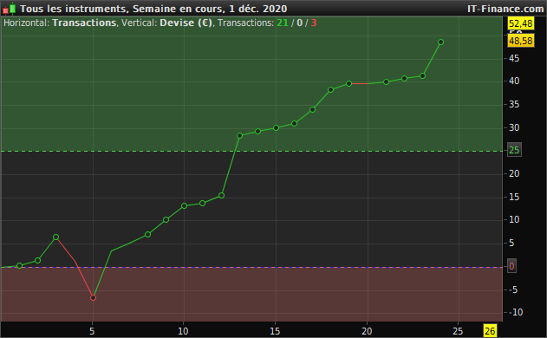Click the 'Devise (€)' vertical axis label
The width and height of the screenshot is (547, 338).
[186, 23]
